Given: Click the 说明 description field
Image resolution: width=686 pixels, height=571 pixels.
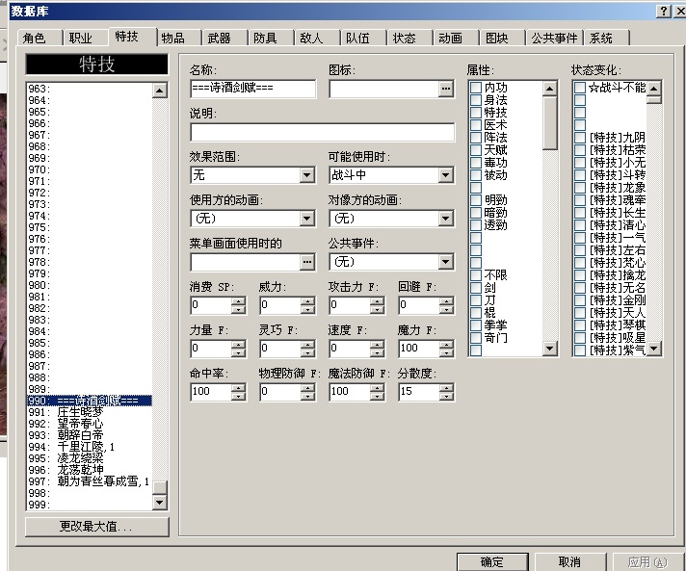Looking at the screenshot, I should point(323,132).
